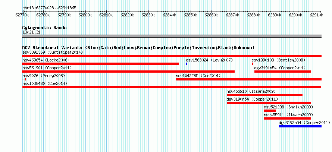The height and width of the screenshot is (152, 332).
Task: Click the blue dgv3192n54 gain bar
Action: (x=300, y=126)
